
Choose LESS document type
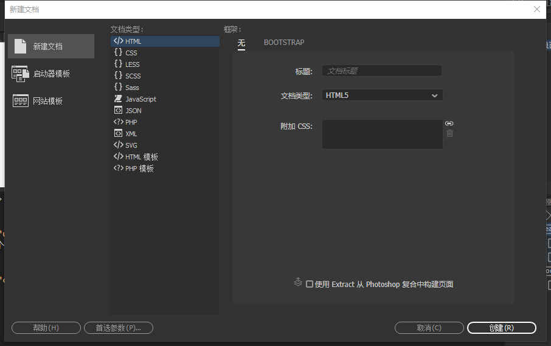pos(165,64)
